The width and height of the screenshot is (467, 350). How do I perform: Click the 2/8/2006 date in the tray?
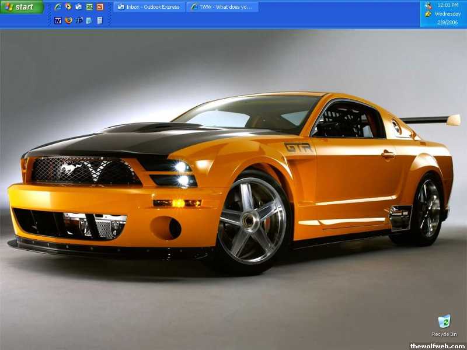click(x=448, y=22)
